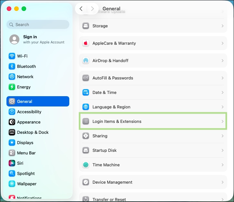The width and height of the screenshot is (234, 202).
Task: Go back with the left arrow button
Action: (81, 9)
